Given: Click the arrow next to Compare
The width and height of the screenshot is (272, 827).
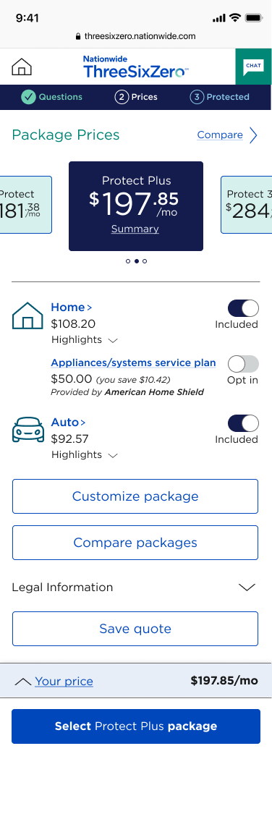Looking at the screenshot, I should coord(253,135).
